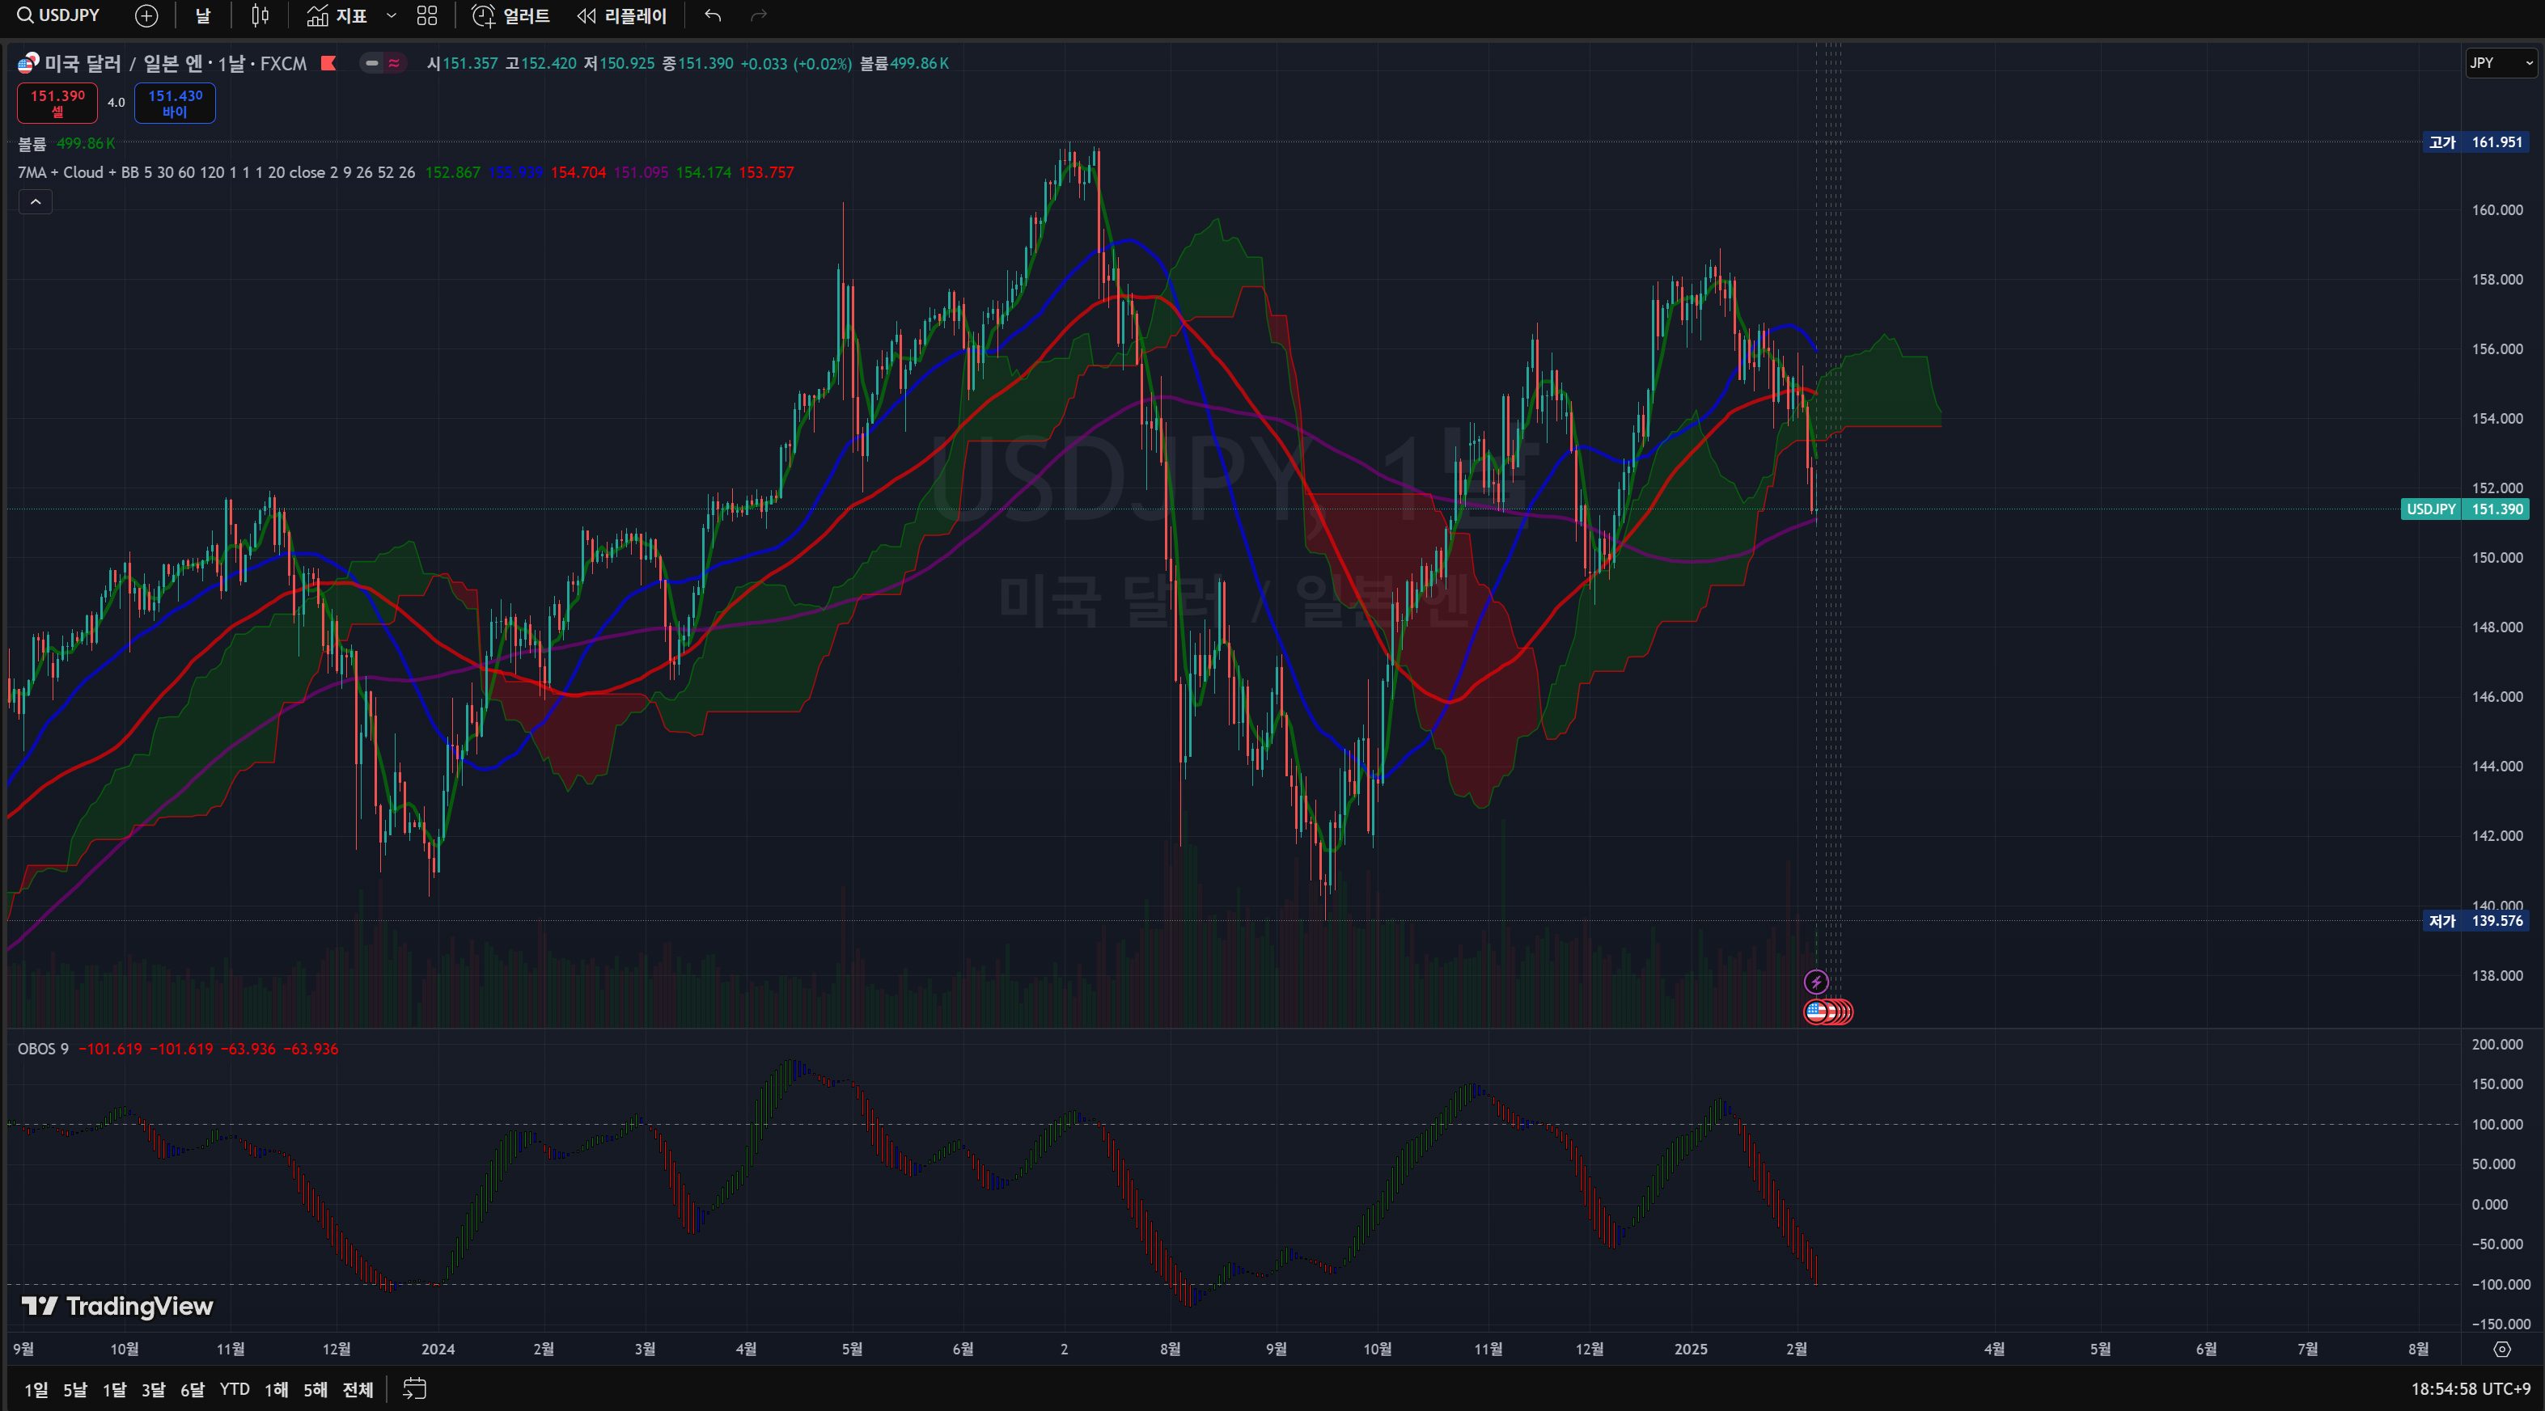Screen dimensions: 2545x1411
Task: Click the 151.390 셀 sell button
Action: (x=57, y=103)
